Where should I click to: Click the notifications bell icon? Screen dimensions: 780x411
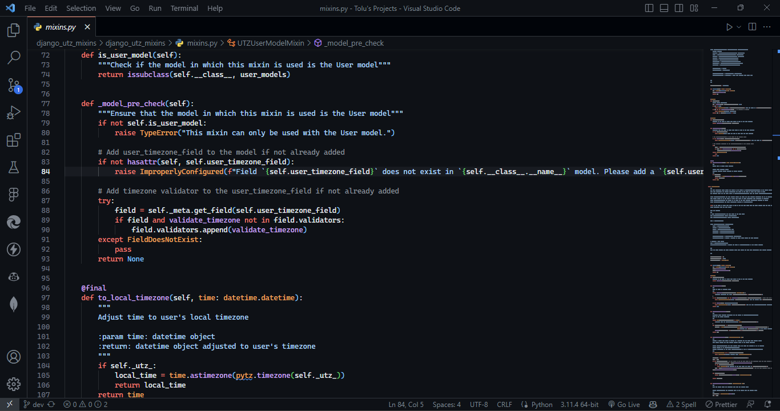pyautogui.click(x=767, y=404)
